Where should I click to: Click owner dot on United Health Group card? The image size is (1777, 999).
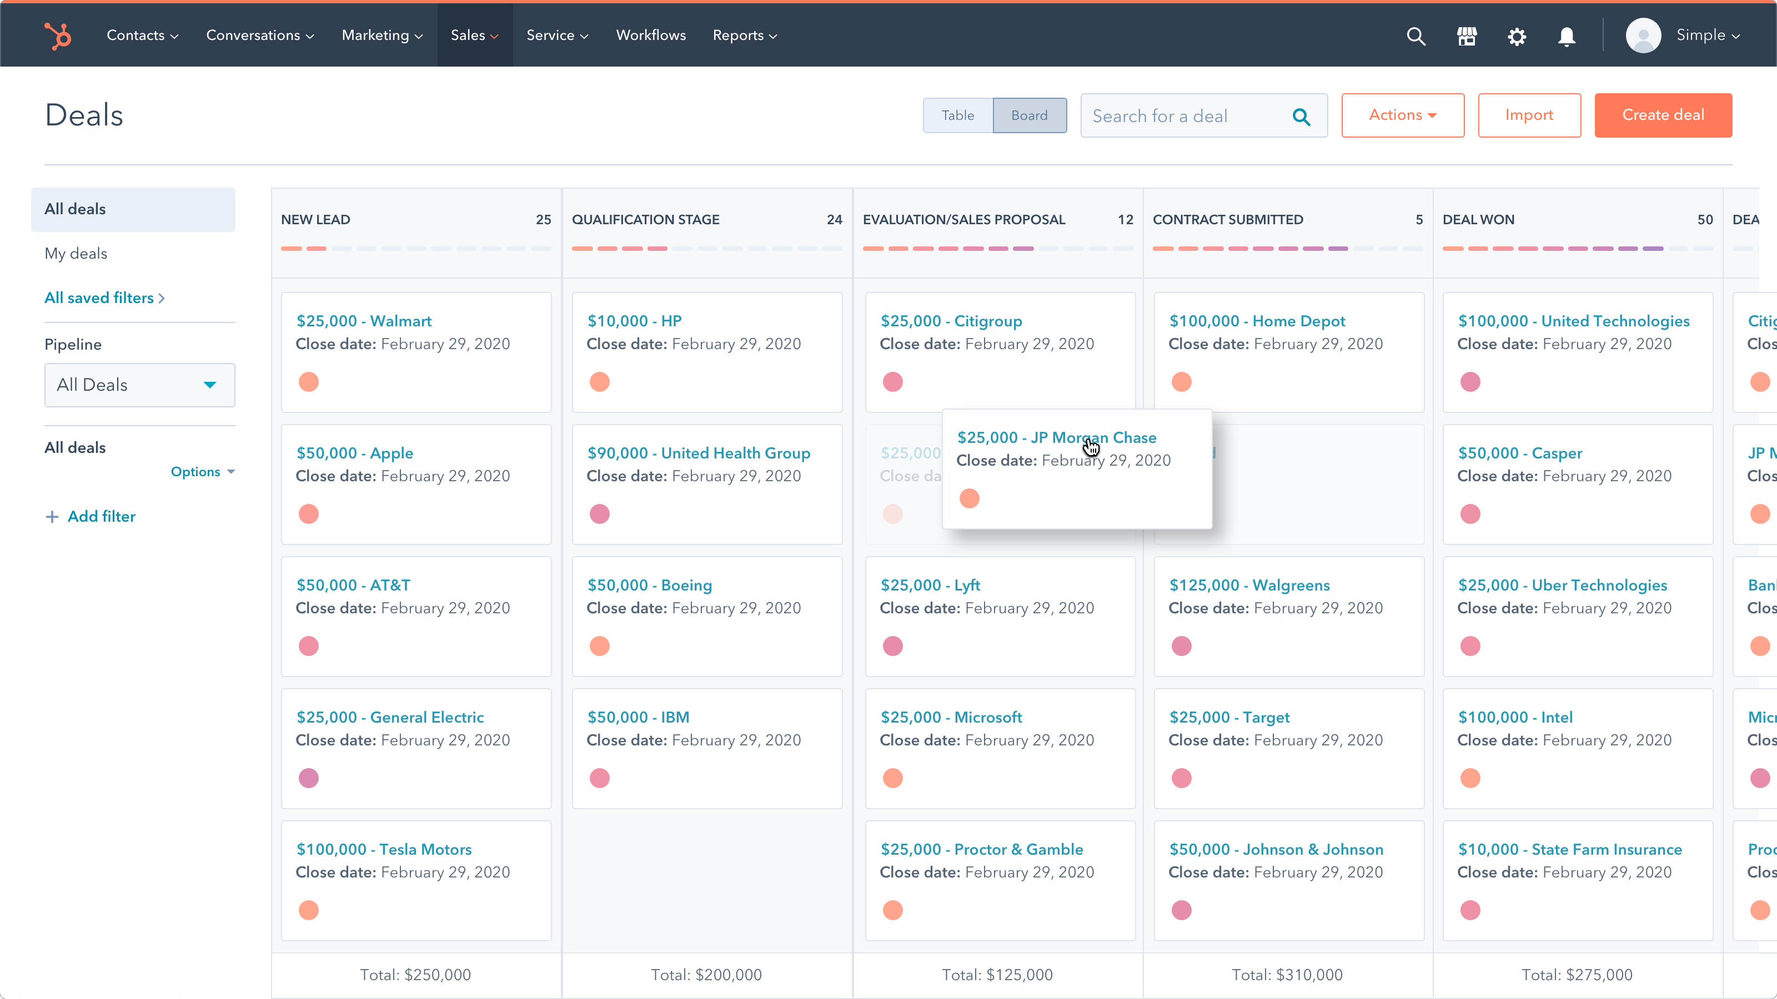(x=600, y=513)
